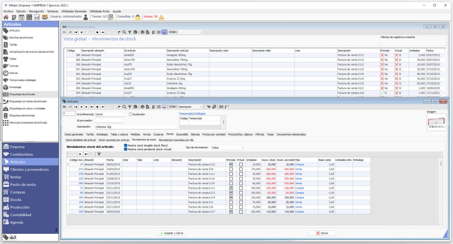453x244 pixels.
Task: Expand the Clientes y proveedores sidebar section
Action: pyautogui.click(x=30, y=170)
